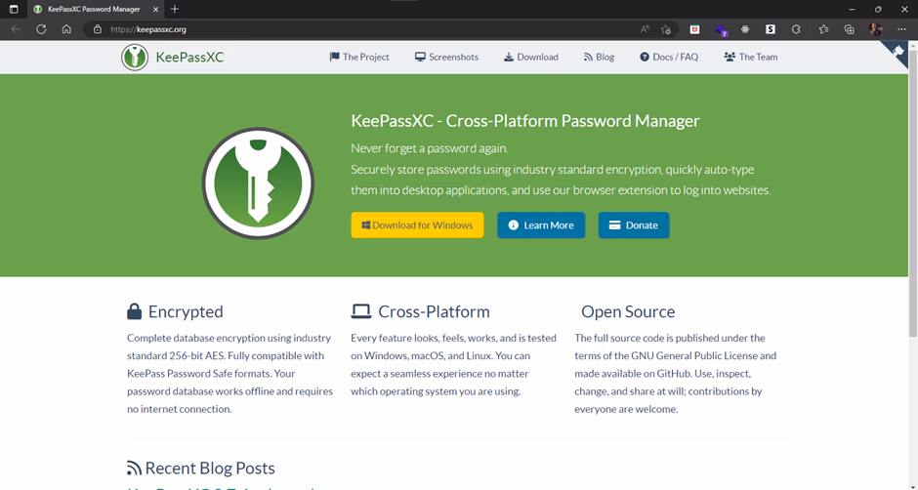Open the tab actions menu icon
Viewport: 918px width, 490px height.
point(14,10)
